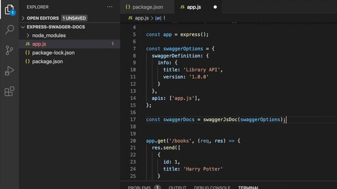This screenshot has width=337, height=189.
Task: Click the braces icon in package.json tab
Action: coord(128,7)
